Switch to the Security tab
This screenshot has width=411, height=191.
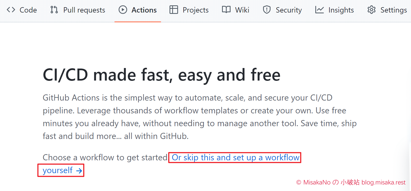[289, 10]
